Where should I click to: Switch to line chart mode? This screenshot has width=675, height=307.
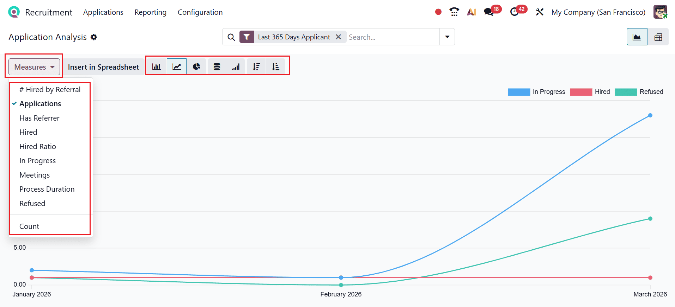tap(177, 66)
